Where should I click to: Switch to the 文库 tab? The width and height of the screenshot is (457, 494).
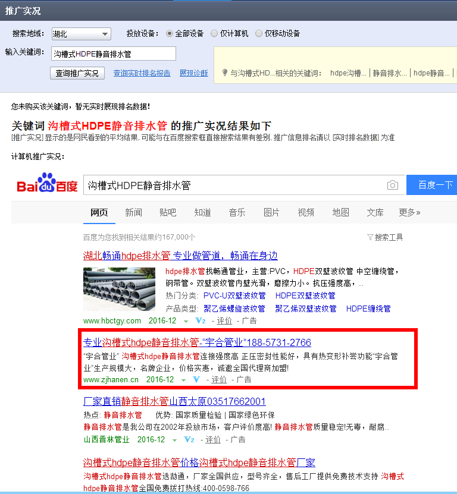tap(375, 212)
